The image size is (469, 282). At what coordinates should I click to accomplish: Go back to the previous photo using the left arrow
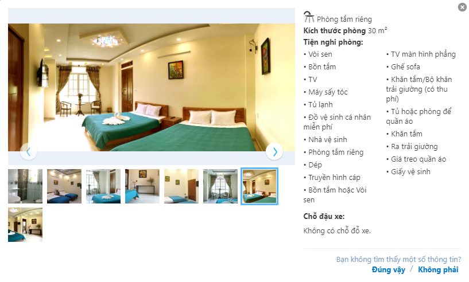tap(29, 152)
